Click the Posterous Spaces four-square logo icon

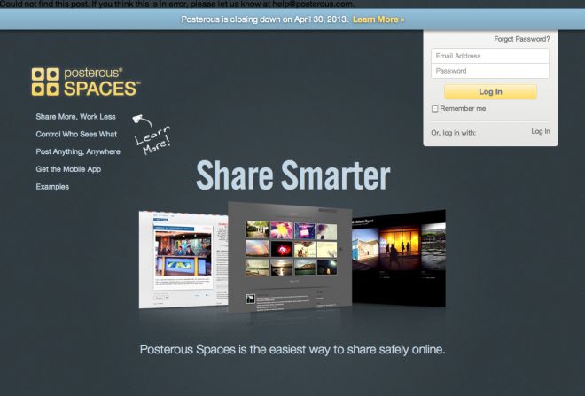pyautogui.click(x=46, y=82)
